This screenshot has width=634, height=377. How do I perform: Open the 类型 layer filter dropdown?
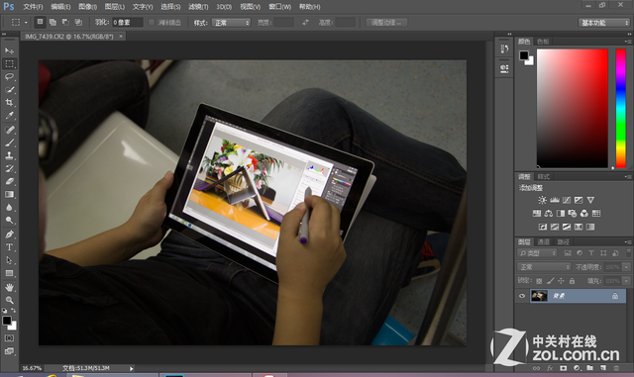(x=537, y=253)
